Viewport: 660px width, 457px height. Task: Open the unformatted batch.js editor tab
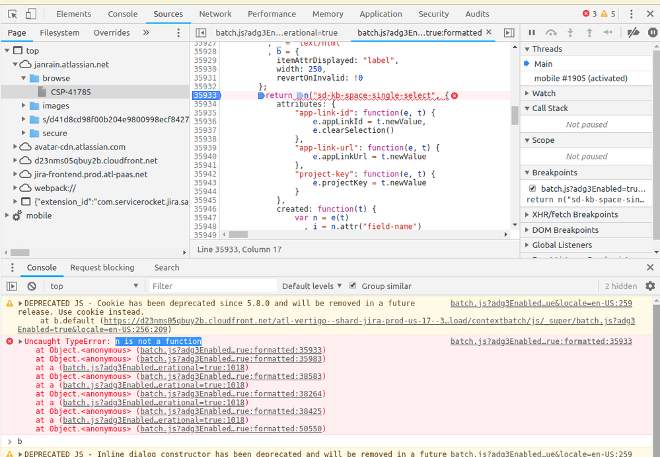277,32
